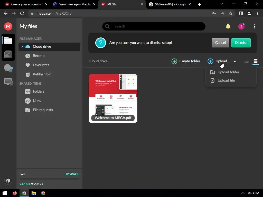
Task: Select the MEGA browser tab
Action: (x=122, y=4)
